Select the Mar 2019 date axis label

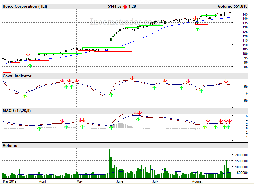point(10,181)
